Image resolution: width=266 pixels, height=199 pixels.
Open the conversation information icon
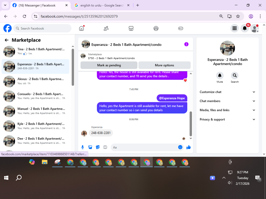point(186,44)
